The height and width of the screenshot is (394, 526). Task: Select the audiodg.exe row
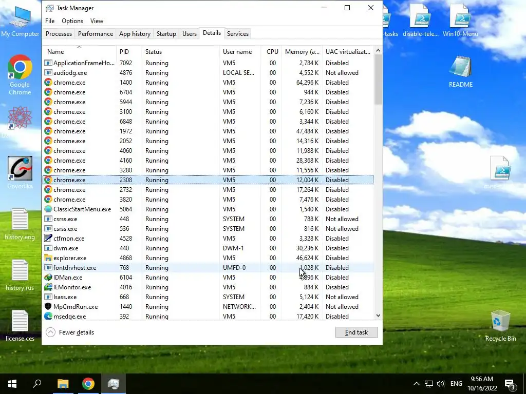(209, 73)
